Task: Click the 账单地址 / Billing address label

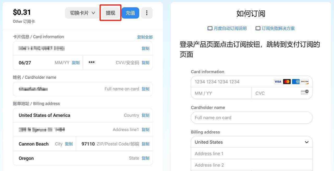Action: (x=36, y=104)
